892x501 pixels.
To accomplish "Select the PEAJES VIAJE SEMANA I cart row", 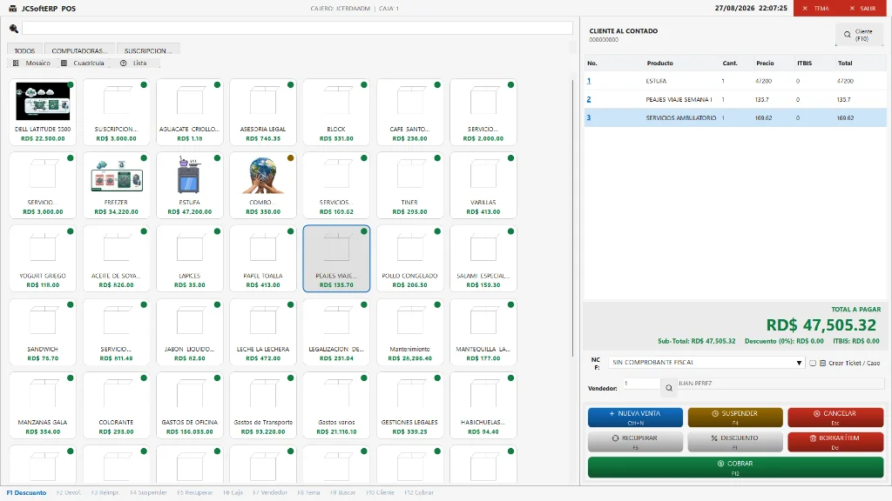I will [x=735, y=99].
